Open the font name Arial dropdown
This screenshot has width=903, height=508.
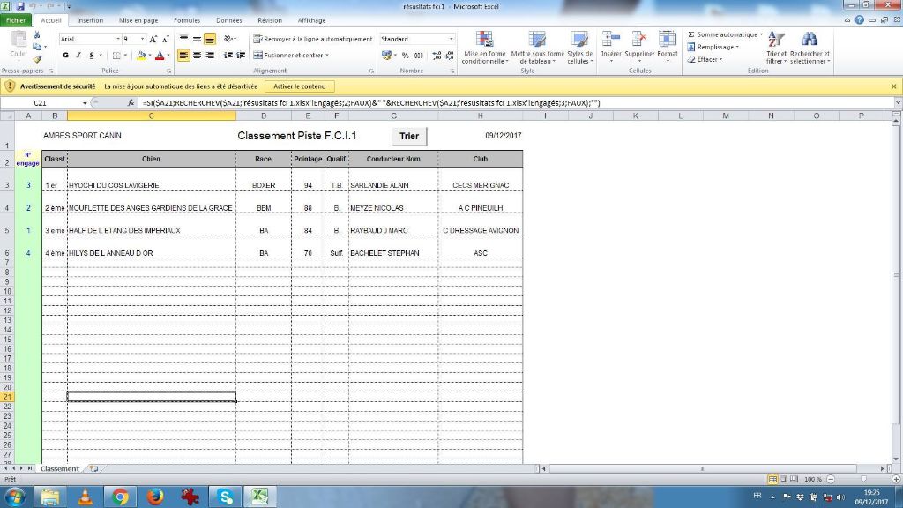pyautogui.click(x=118, y=40)
